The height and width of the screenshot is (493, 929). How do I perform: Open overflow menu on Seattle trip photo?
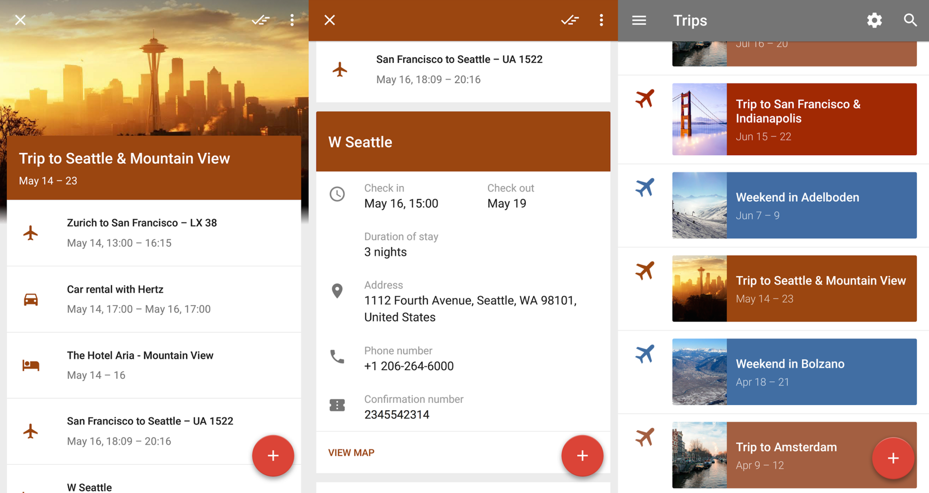tap(292, 20)
